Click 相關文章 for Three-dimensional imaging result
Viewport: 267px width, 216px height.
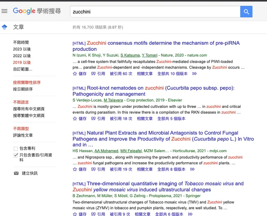(143, 214)
